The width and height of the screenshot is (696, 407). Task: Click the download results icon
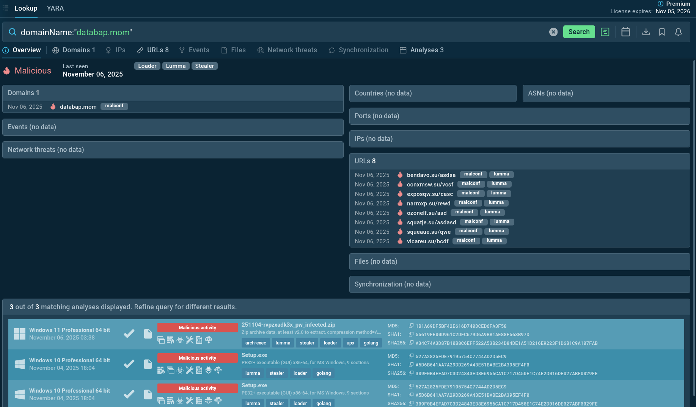pos(646,32)
